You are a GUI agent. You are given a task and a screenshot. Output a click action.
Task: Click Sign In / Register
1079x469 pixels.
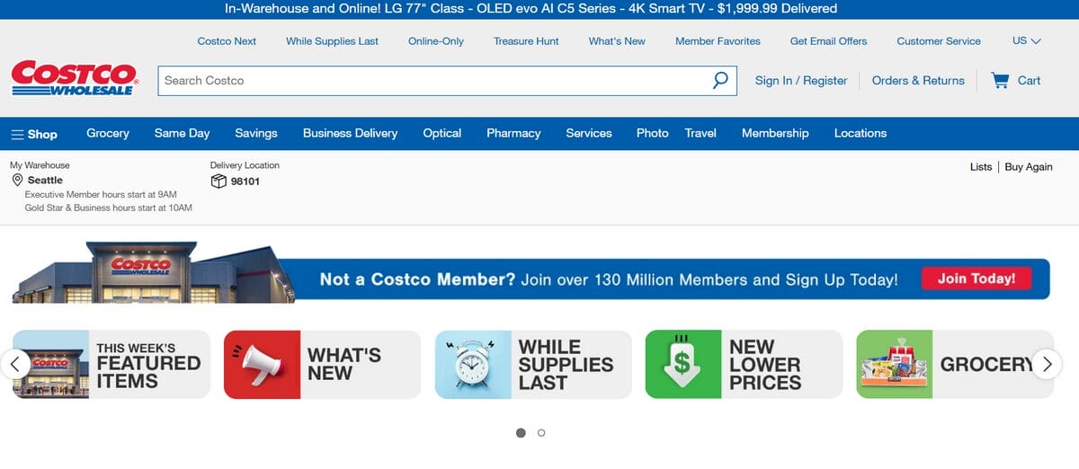pyautogui.click(x=801, y=80)
